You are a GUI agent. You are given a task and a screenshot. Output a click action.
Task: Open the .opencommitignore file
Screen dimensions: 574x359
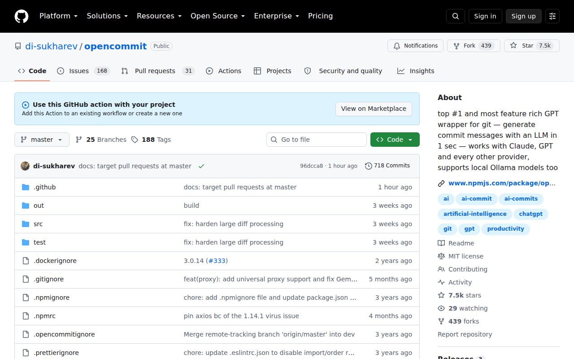(x=64, y=334)
